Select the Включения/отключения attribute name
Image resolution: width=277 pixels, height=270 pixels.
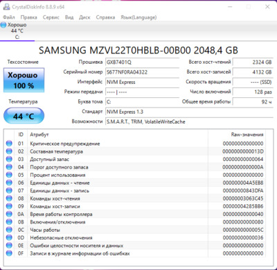click(57, 222)
